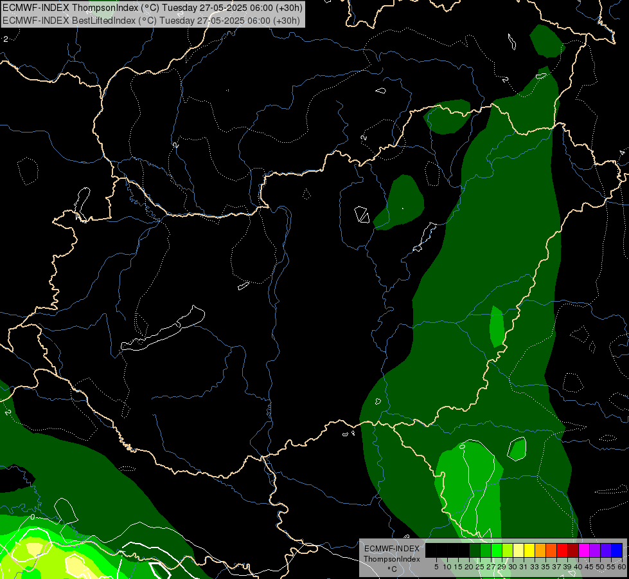The height and width of the screenshot is (579, 629).
Task: Click the legend tick value 39
Action: click(x=567, y=567)
